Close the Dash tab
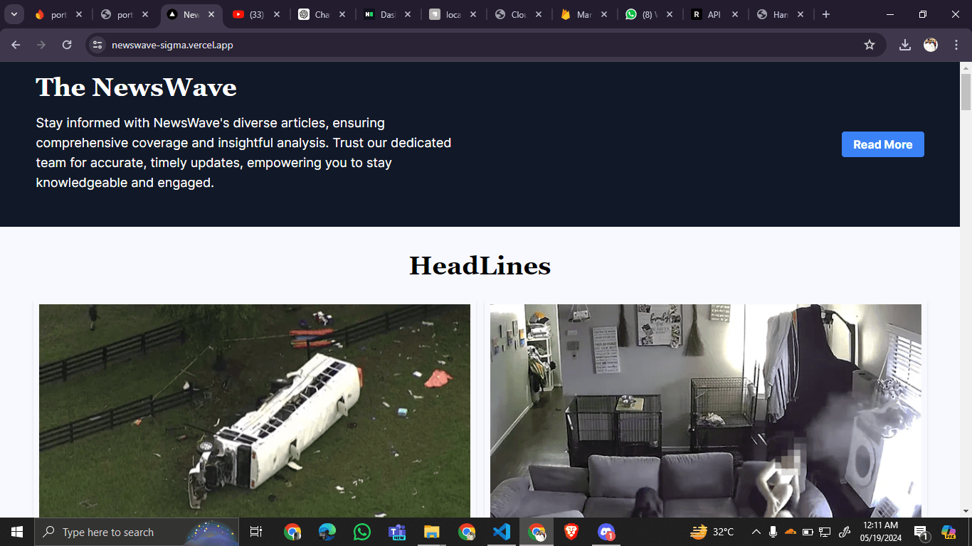Viewport: 972px width, 546px height. [408, 14]
